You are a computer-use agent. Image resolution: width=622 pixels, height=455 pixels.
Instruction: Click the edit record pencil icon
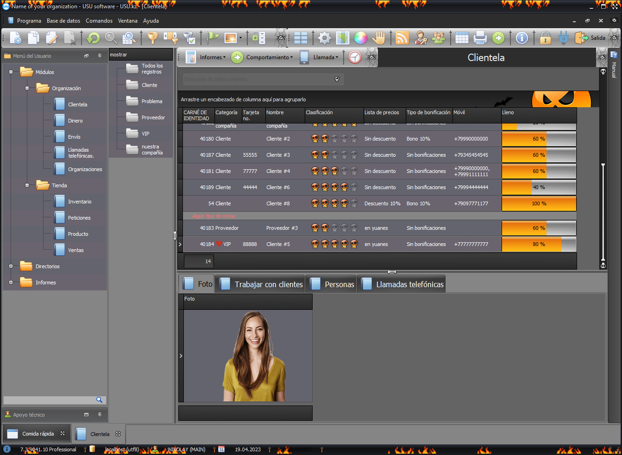(51, 38)
